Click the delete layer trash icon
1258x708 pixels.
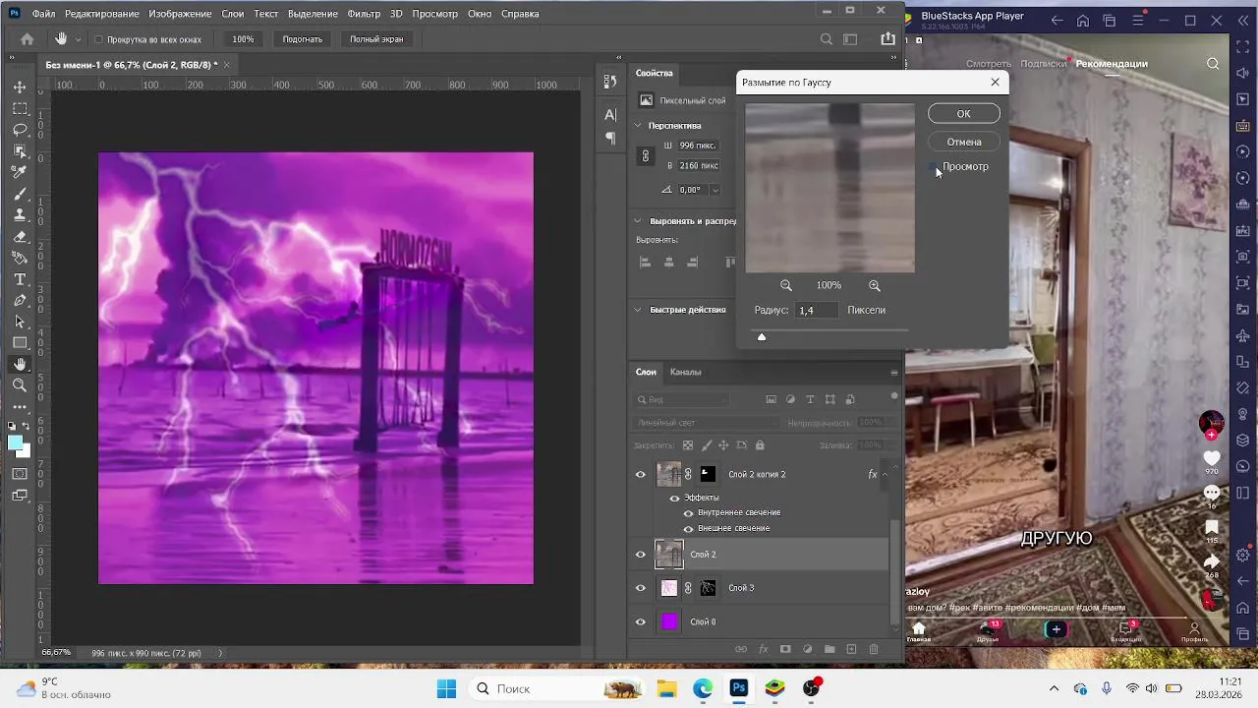(x=874, y=649)
